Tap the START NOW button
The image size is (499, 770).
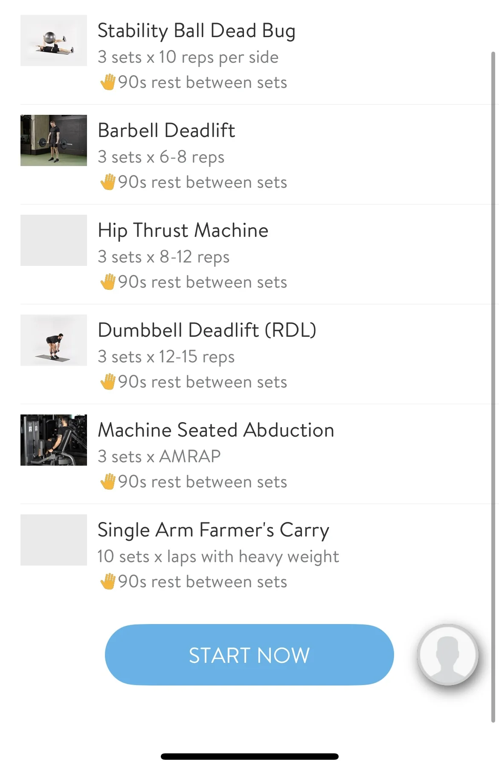[x=249, y=655]
